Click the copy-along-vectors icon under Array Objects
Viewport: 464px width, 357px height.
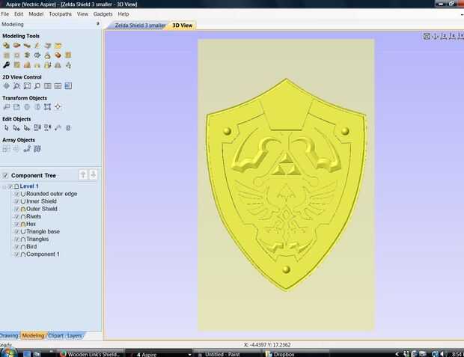click(27, 149)
